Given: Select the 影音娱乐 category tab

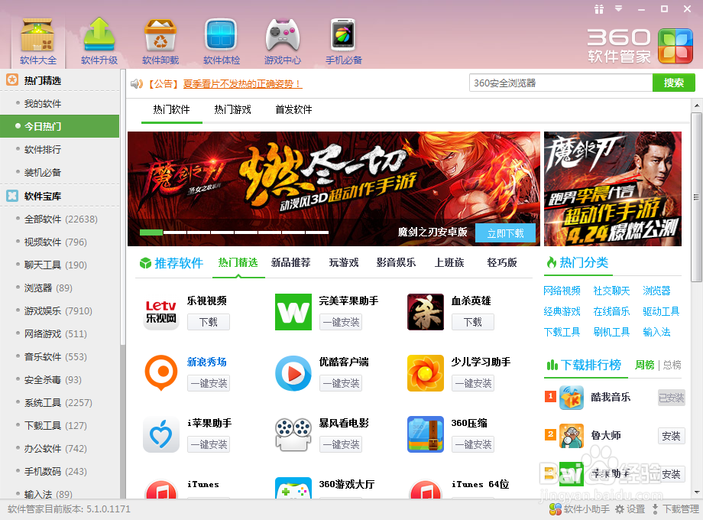Looking at the screenshot, I should tap(396, 262).
